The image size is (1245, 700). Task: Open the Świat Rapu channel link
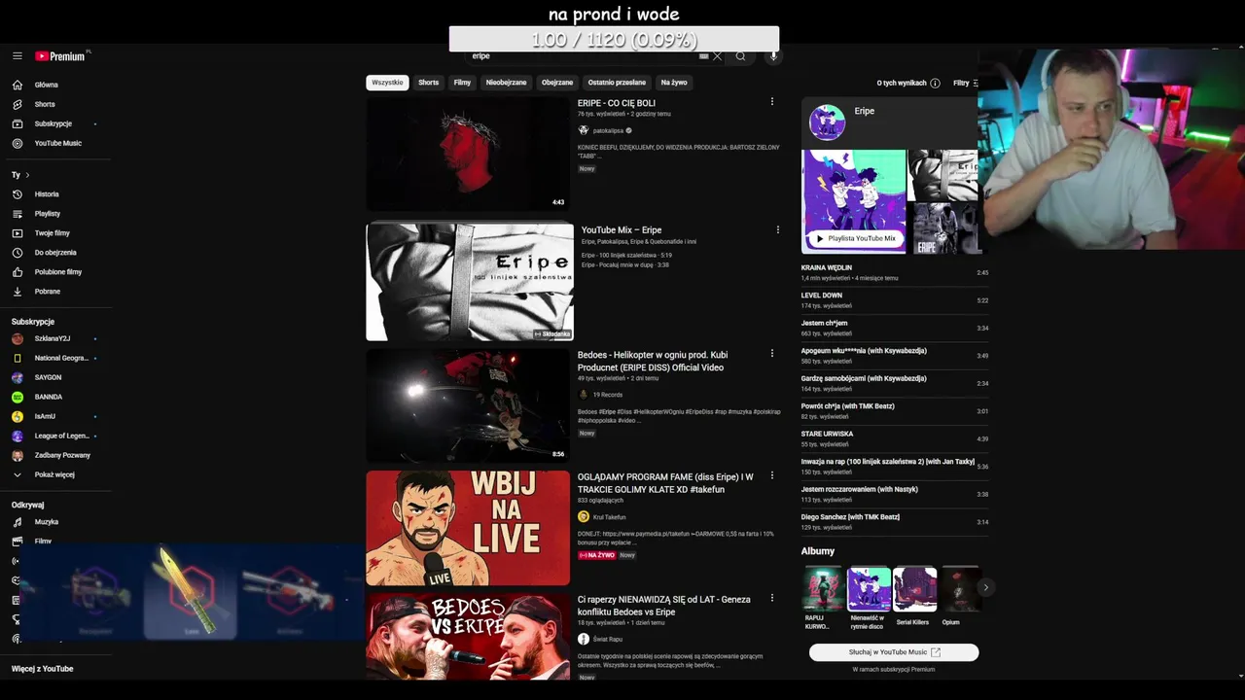pos(608,639)
